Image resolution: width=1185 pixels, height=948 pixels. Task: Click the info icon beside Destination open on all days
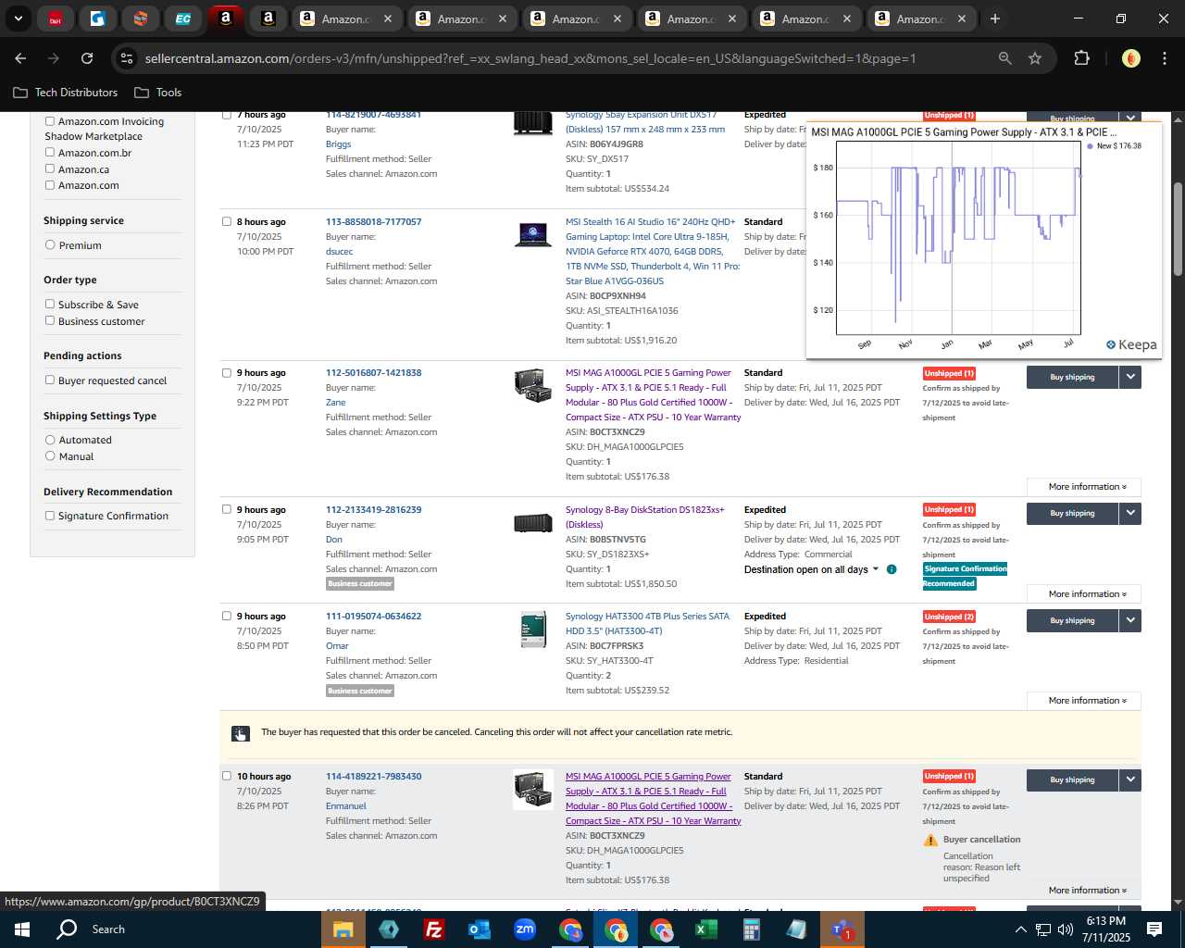[x=892, y=569]
